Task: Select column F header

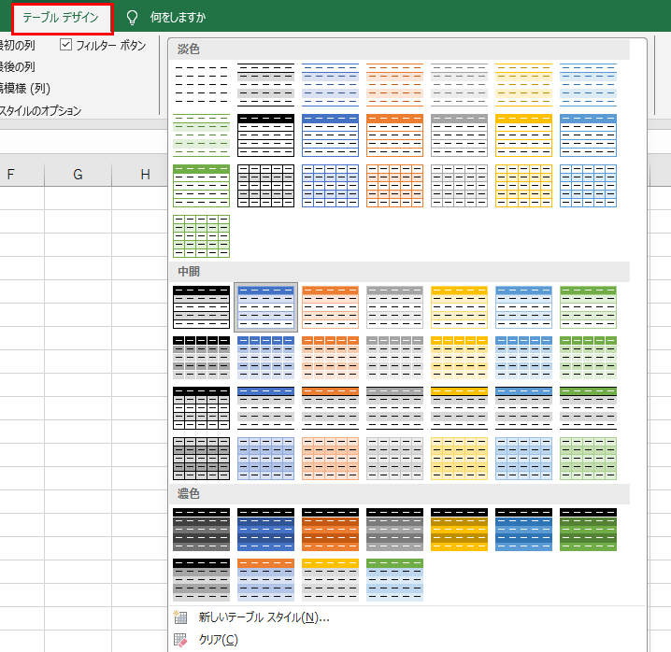Action: click(x=13, y=175)
